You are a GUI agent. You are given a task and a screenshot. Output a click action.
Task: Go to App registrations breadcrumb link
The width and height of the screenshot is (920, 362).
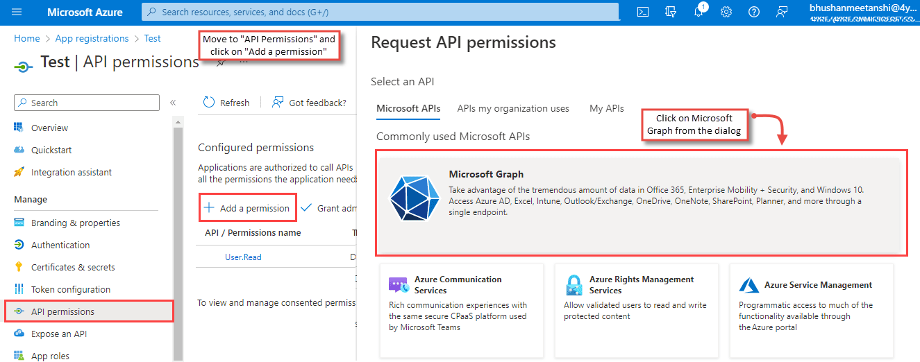92,38
